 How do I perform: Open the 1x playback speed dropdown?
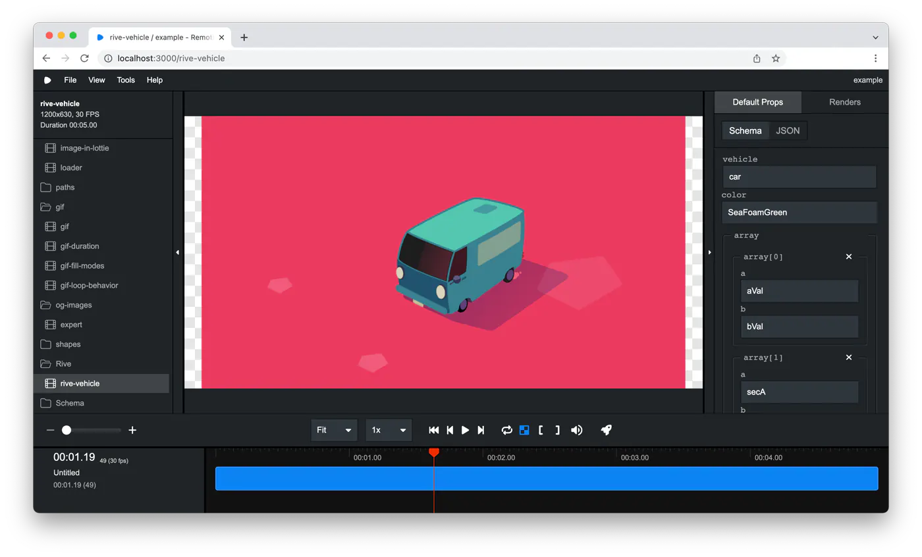pyautogui.click(x=389, y=430)
